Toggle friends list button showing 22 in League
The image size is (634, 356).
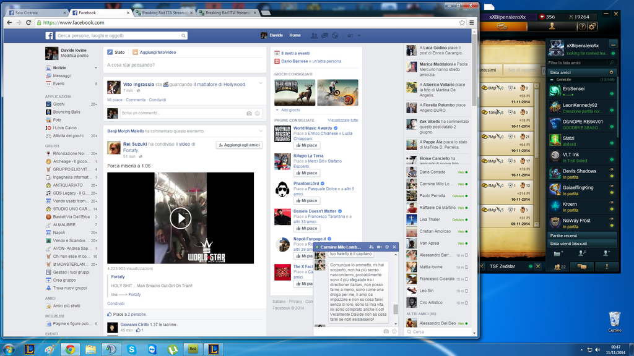(x=560, y=266)
